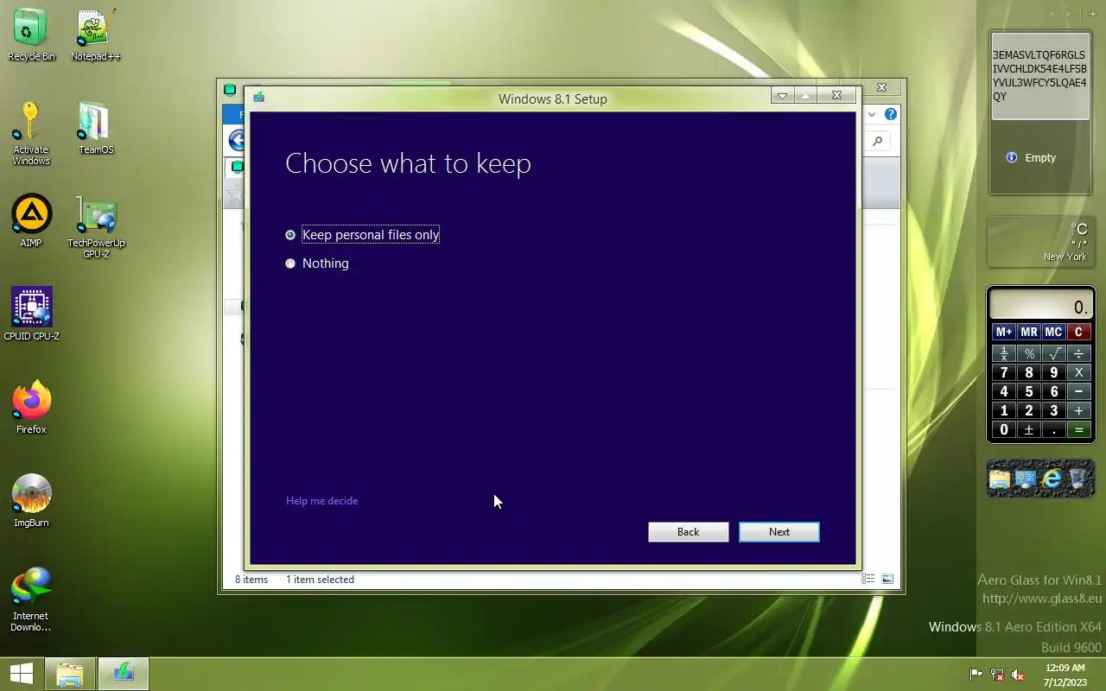This screenshot has width=1106, height=691.
Task: Launch Firefox browser icon
Action: (31, 408)
